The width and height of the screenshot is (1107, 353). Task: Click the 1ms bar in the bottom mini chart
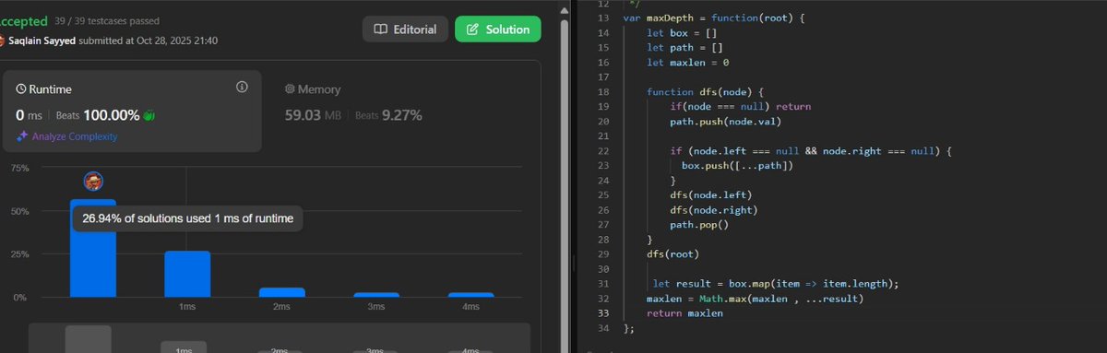[x=184, y=347]
